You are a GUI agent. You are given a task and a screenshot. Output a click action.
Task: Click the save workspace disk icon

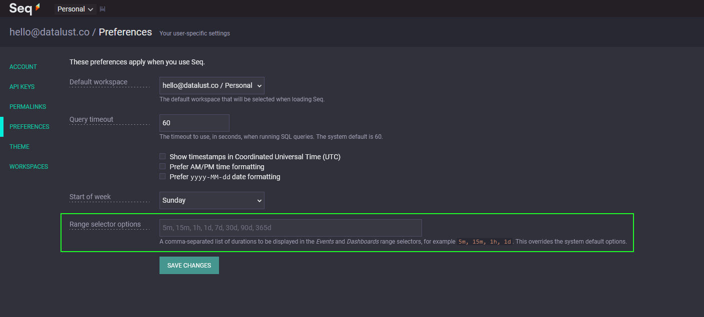(x=102, y=9)
